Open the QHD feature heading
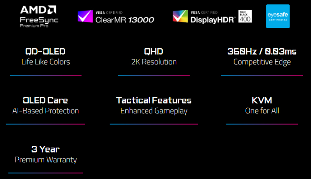Viewport: 311px width, 179px height. coord(154,51)
